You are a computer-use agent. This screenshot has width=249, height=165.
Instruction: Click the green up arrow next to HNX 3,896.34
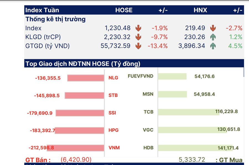213,46
